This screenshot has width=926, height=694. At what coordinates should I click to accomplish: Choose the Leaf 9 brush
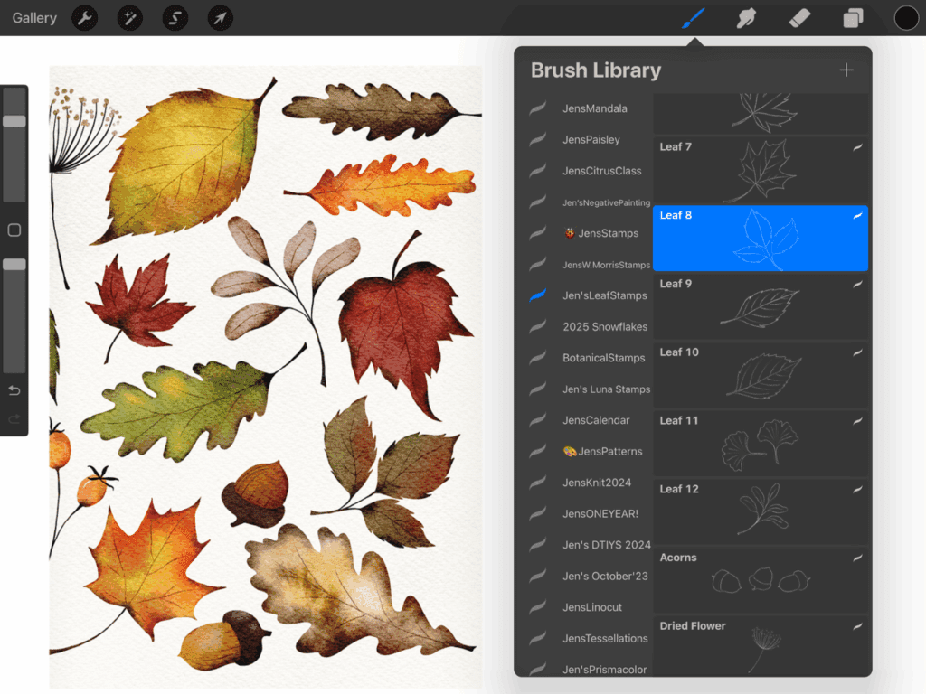click(x=760, y=307)
